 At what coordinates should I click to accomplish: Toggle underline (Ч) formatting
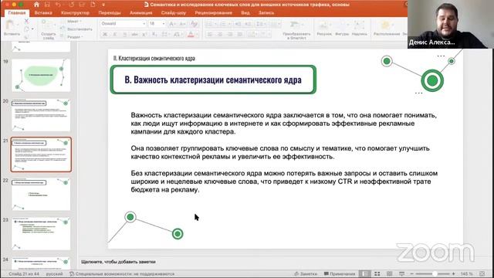click(x=125, y=34)
